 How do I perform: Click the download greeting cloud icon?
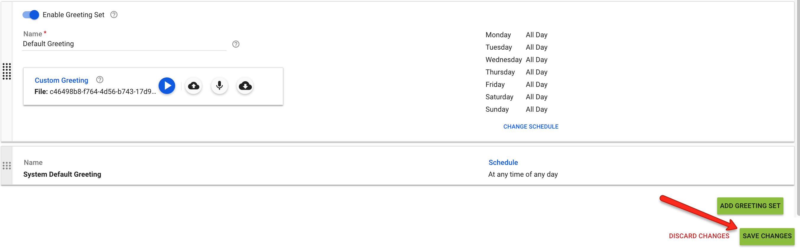245,86
